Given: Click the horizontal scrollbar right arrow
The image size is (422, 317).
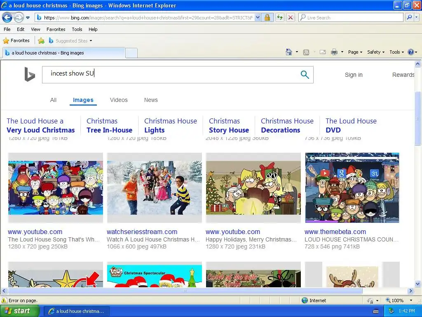Looking at the screenshot, I should tap(411, 291).
